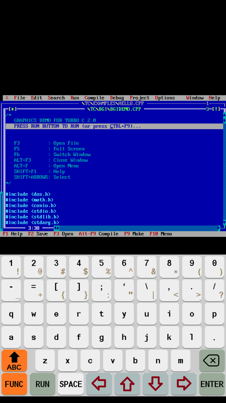Click the #include <dos.h> line
The image size is (226, 403).
(x=28, y=194)
